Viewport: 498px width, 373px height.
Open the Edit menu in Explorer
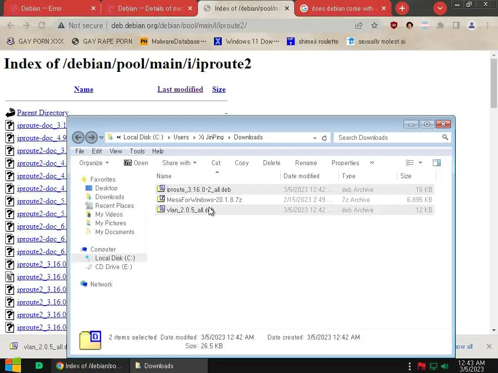[97, 152]
